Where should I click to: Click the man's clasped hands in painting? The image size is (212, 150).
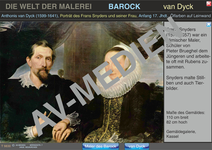coord(62,130)
